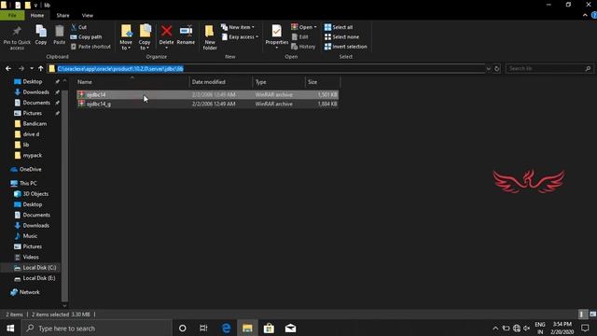Cut the selected files
The height and width of the screenshot is (336, 597).
click(x=78, y=27)
